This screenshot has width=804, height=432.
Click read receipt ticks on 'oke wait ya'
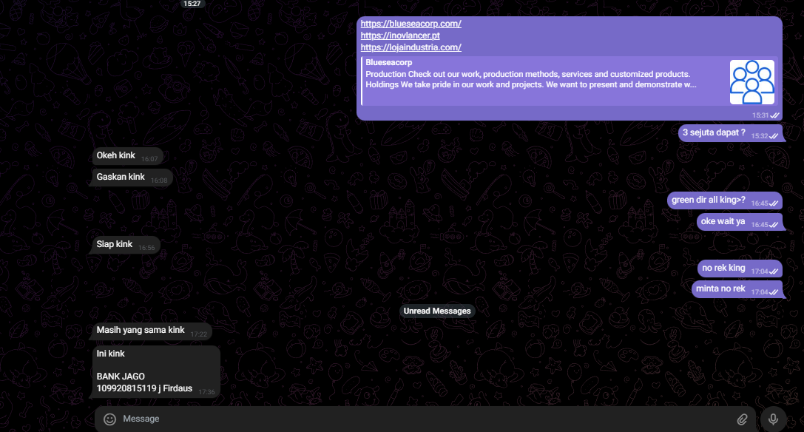[774, 224]
